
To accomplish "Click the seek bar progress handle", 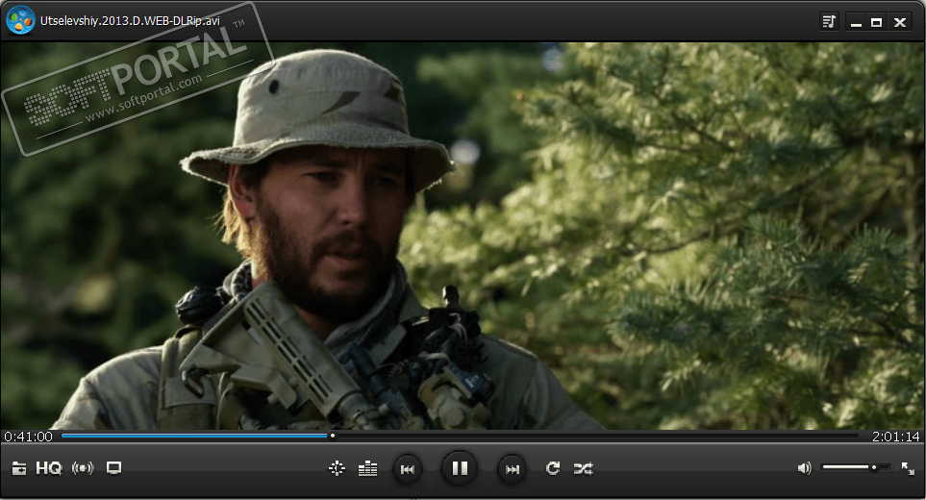I will coord(333,436).
